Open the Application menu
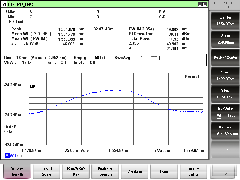240x180 pixels. [193, 171]
